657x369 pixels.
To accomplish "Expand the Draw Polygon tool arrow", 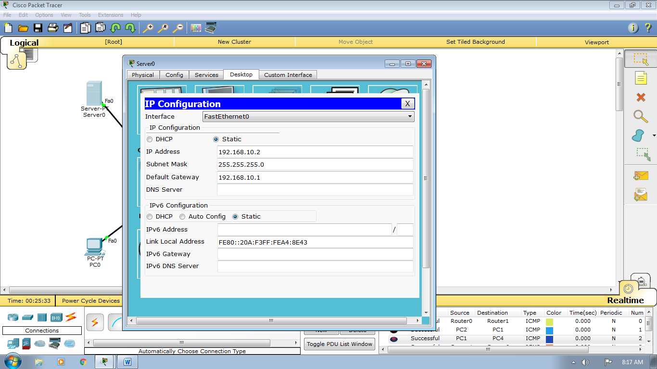I will click(654, 136).
